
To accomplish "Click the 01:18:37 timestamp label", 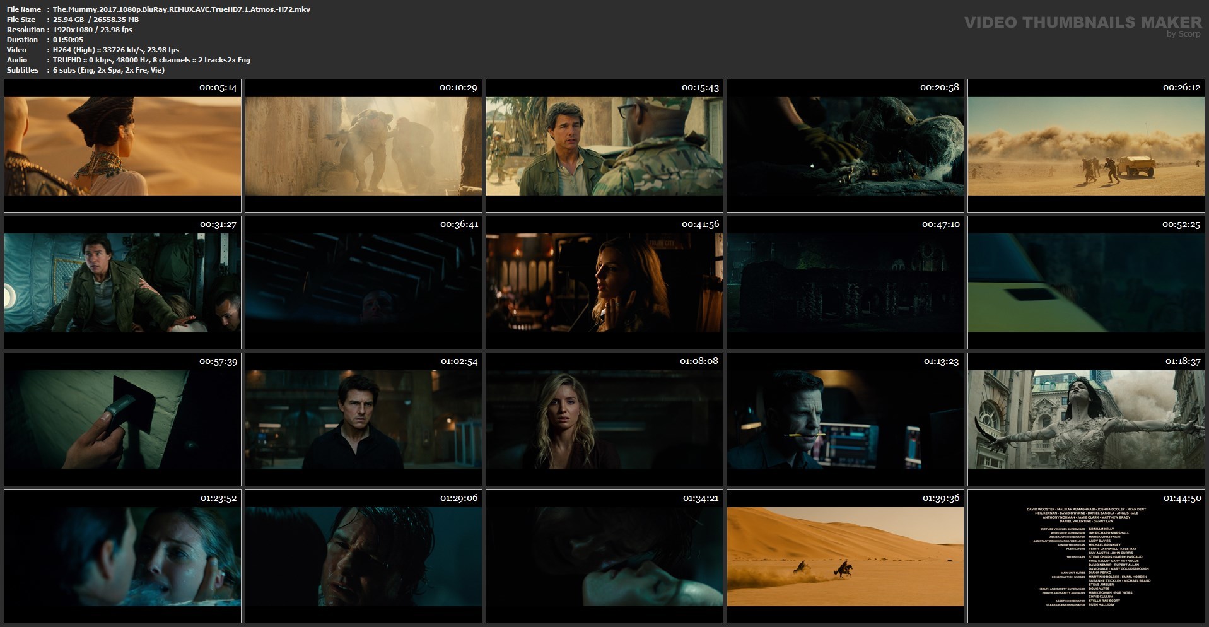I will tap(1182, 361).
